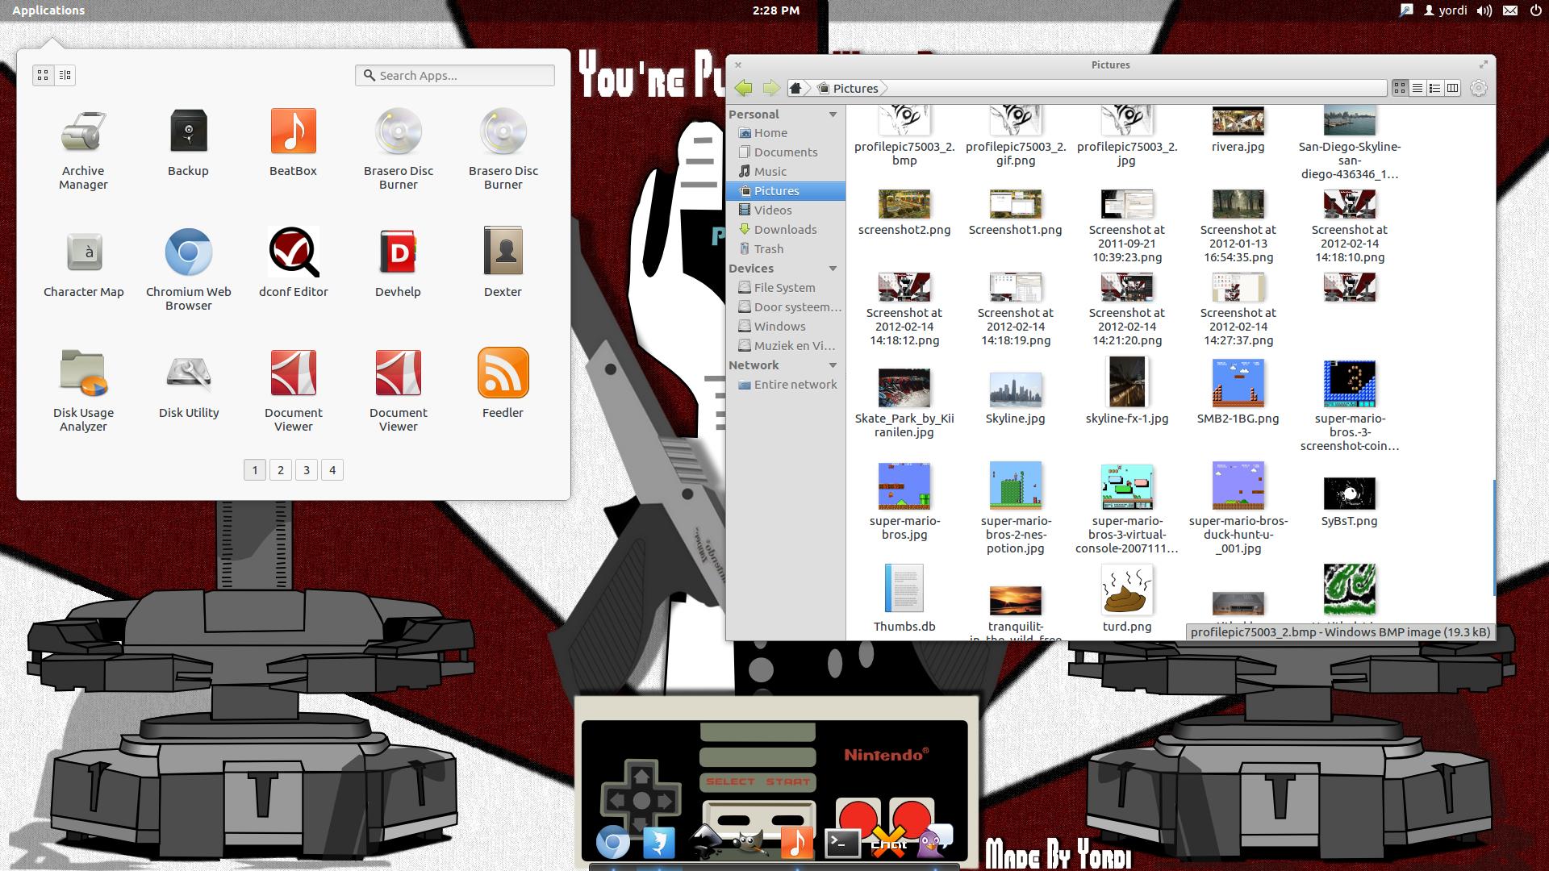Image resolution: width=1549 pixels, height=871 pixels.
Task: Open the Dexter contacts app
Action: pyautogui.click(x=503, y=264)
